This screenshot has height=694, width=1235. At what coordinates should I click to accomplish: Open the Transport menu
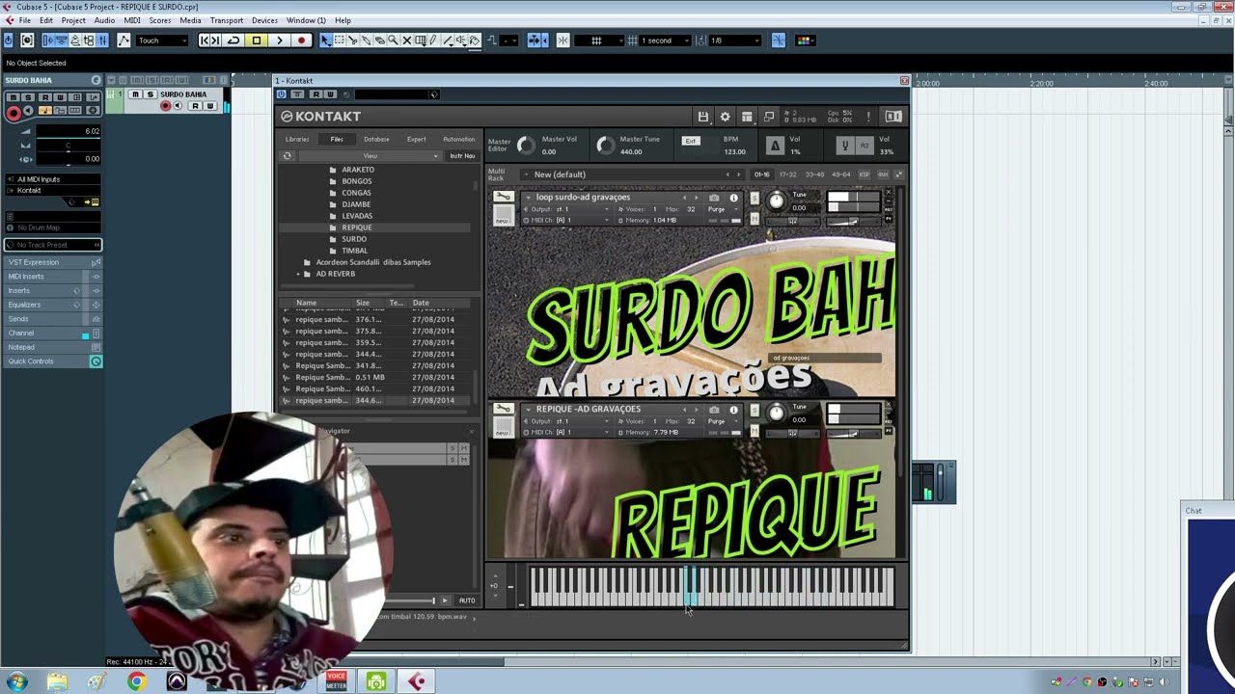227,20
